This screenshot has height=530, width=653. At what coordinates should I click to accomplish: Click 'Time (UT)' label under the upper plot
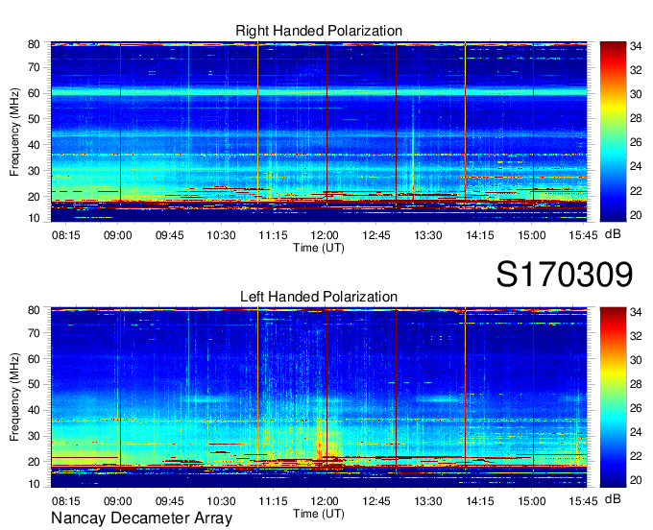[319, 248]
